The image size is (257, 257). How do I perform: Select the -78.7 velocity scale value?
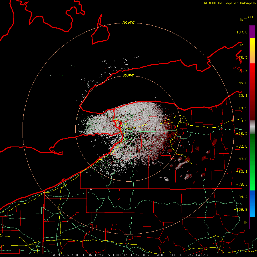(x=242, y=184)
